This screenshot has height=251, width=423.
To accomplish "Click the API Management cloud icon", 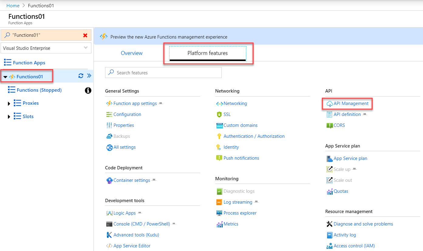I will click(329, 104).
